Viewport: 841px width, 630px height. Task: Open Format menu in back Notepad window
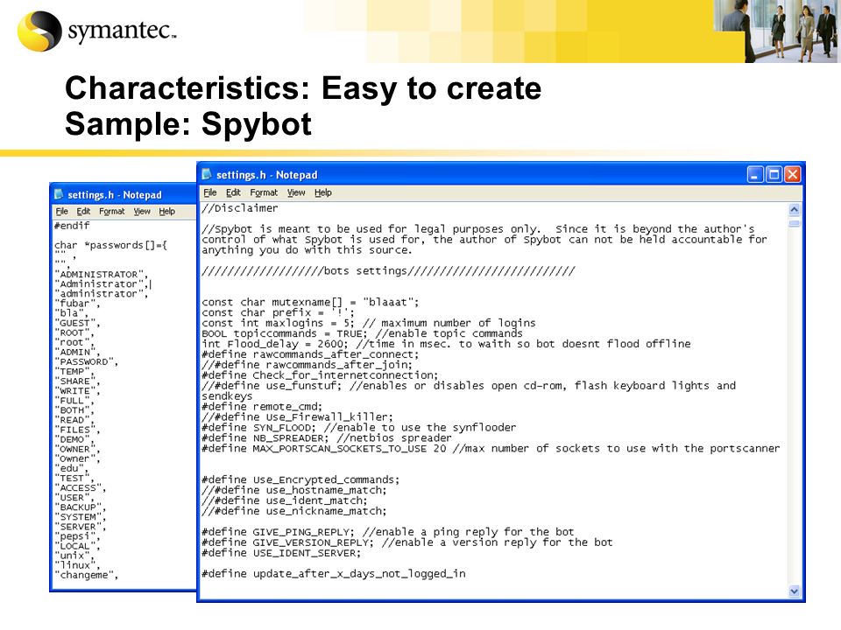click(111, 212)
